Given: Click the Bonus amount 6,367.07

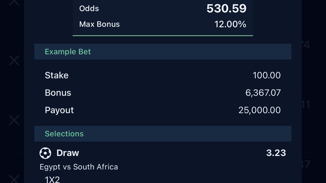Looking at the screenshot, I should 263,93.
